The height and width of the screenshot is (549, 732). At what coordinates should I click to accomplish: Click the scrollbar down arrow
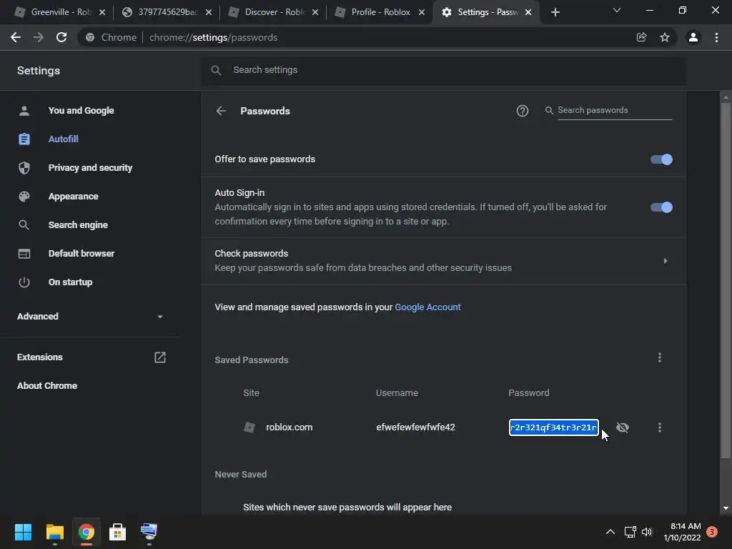coord(726,508)
